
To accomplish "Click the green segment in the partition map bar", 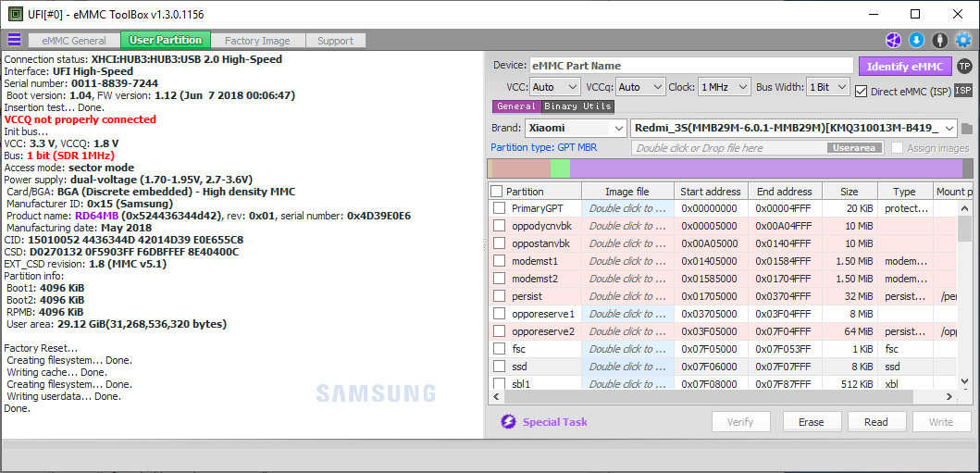I will point(561,168).
